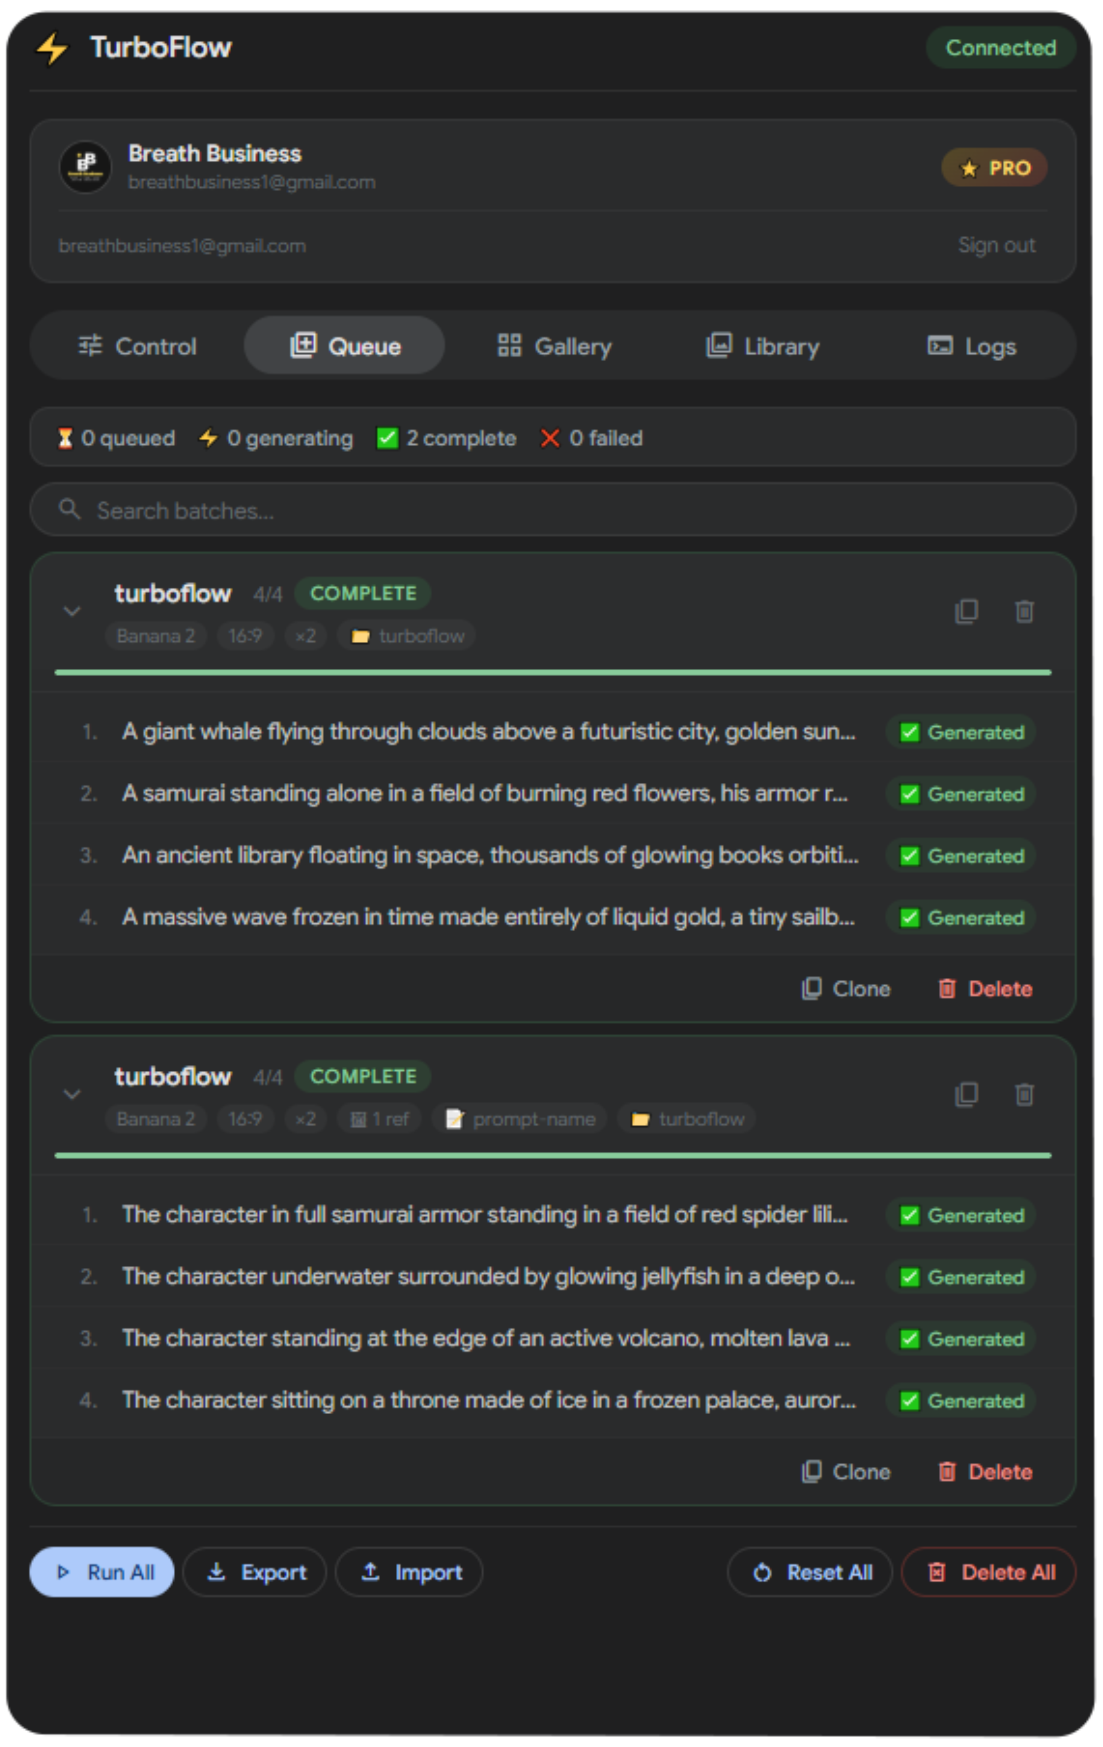Select the character active volcano prompt

click(486, 1339)
